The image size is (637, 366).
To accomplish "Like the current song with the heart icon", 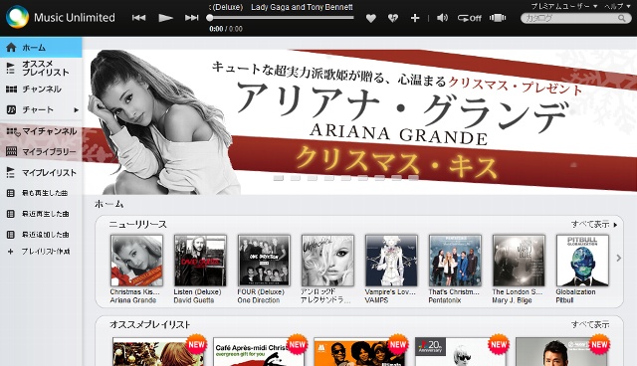I will pyautogui.click(x=370, y=18).
